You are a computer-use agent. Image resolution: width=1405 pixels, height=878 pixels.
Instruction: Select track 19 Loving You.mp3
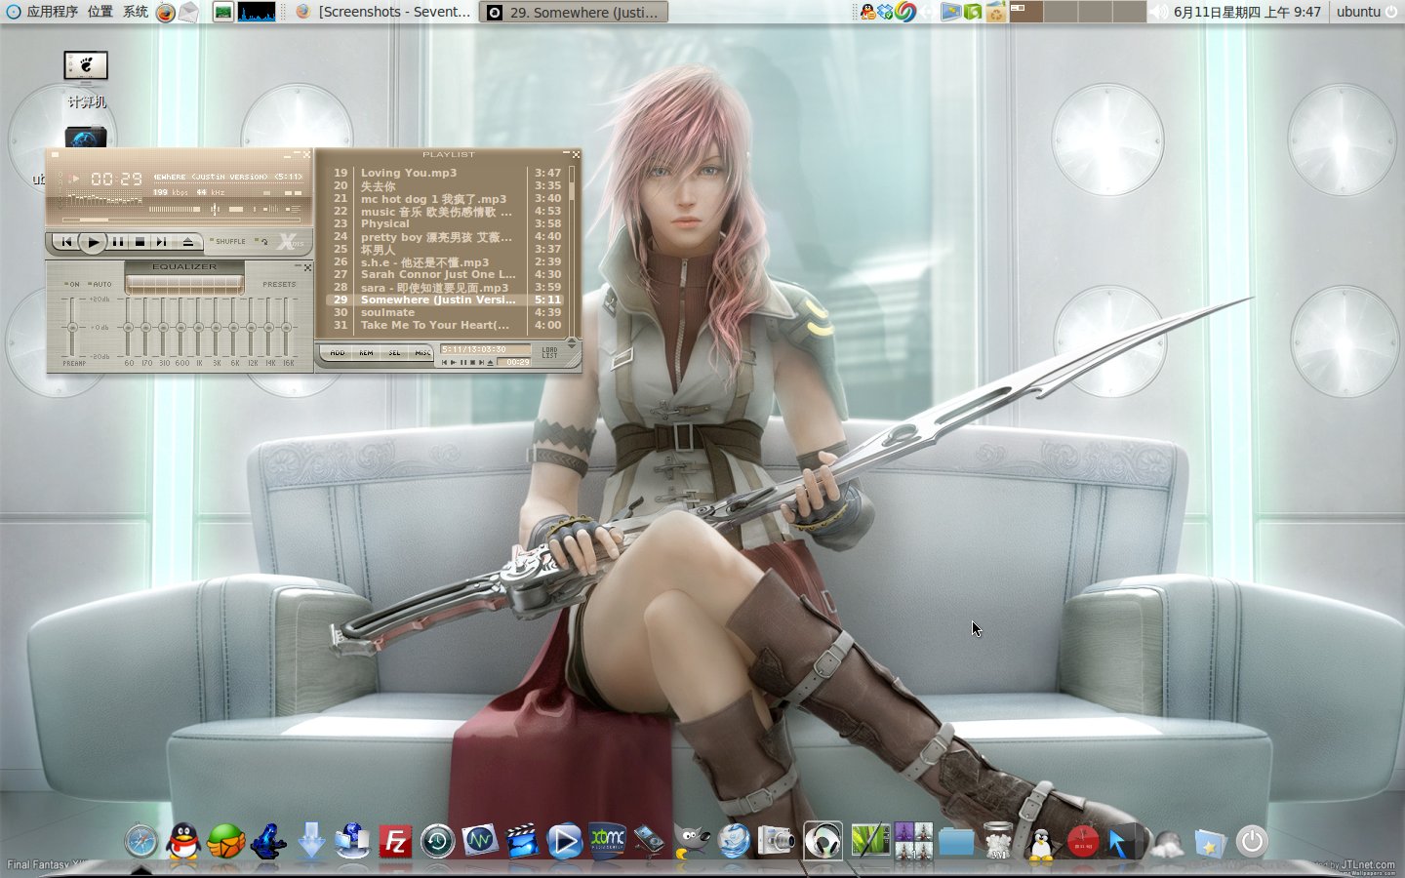pyautogui.click(x=445, y=173)
